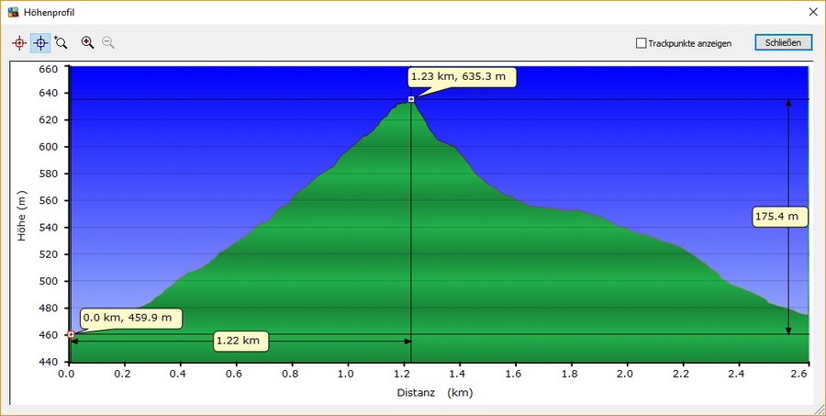The height and width of the screenshot is (416, 826).
Task: Activate the zoom-to-selection magnifier tool
Action: click(x=61, y=42)
